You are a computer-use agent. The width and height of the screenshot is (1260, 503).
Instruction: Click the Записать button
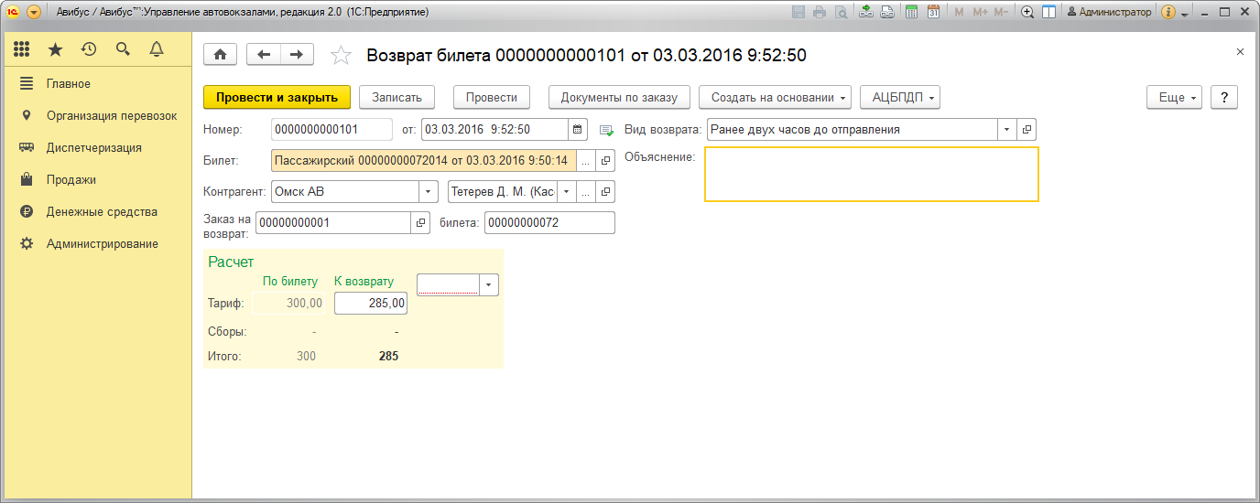(396, 97)
